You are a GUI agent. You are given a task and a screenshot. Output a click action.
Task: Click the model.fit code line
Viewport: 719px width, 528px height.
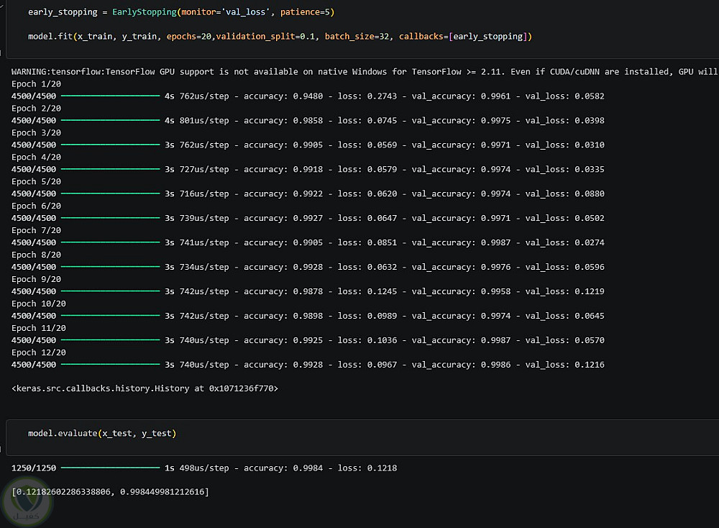coord(280,36)
